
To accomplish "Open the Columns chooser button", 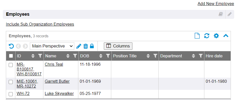I will pos(118,46).
